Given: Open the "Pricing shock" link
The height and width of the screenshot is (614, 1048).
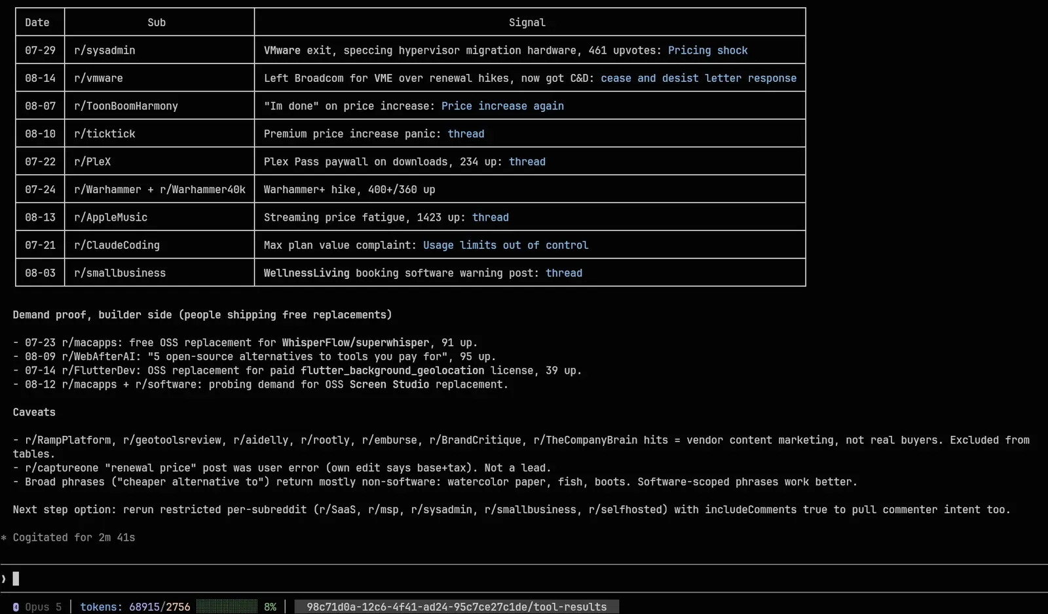Looking at the screenshot, I should [x=707, y=50].
